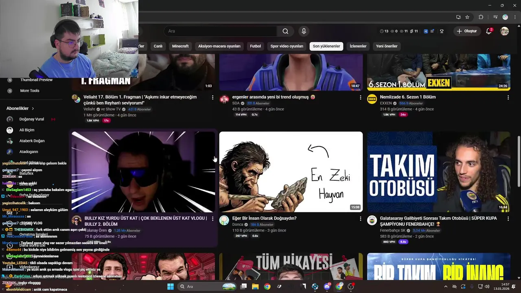Click the YouTube search magnifier button

tap(285, 31)
